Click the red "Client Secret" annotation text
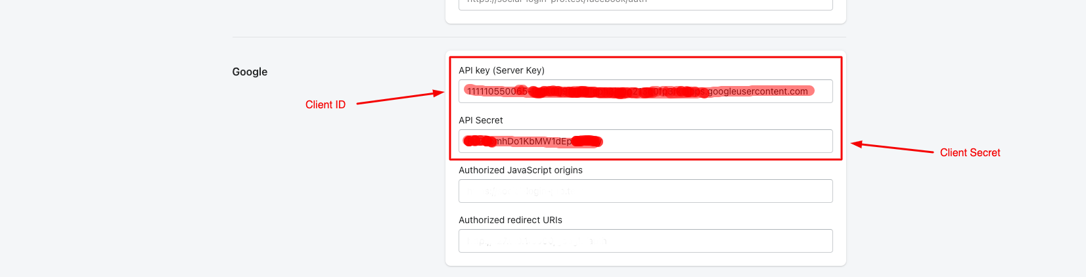Screen dimensions: 1086x277 click(x=970, y=152)
